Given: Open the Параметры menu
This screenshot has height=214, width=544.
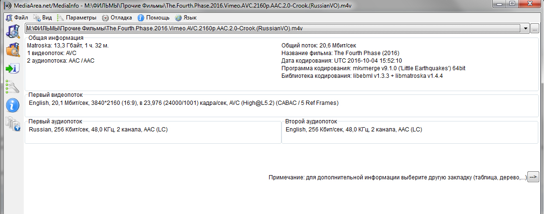Looking at the screenshot, I should pyautogui.click(x=76, y=18).
